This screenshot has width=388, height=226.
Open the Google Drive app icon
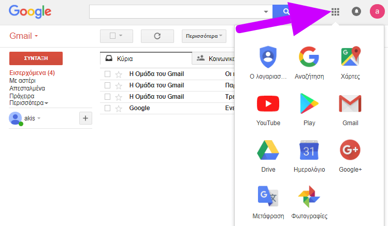coord(268,149)
